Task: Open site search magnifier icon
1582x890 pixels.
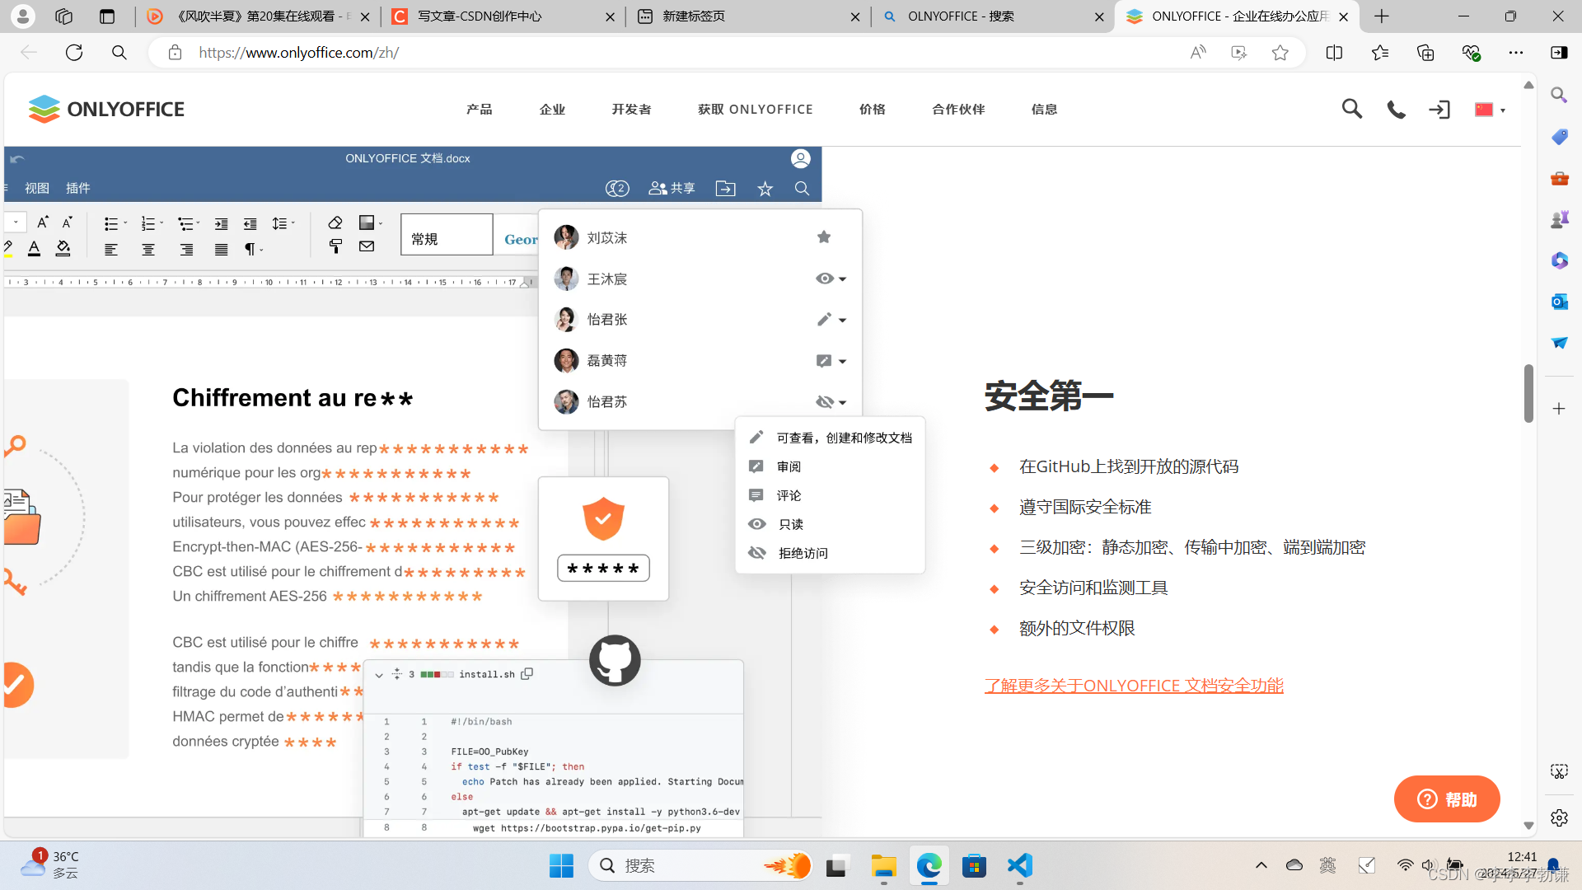Action: point(1351,109)
